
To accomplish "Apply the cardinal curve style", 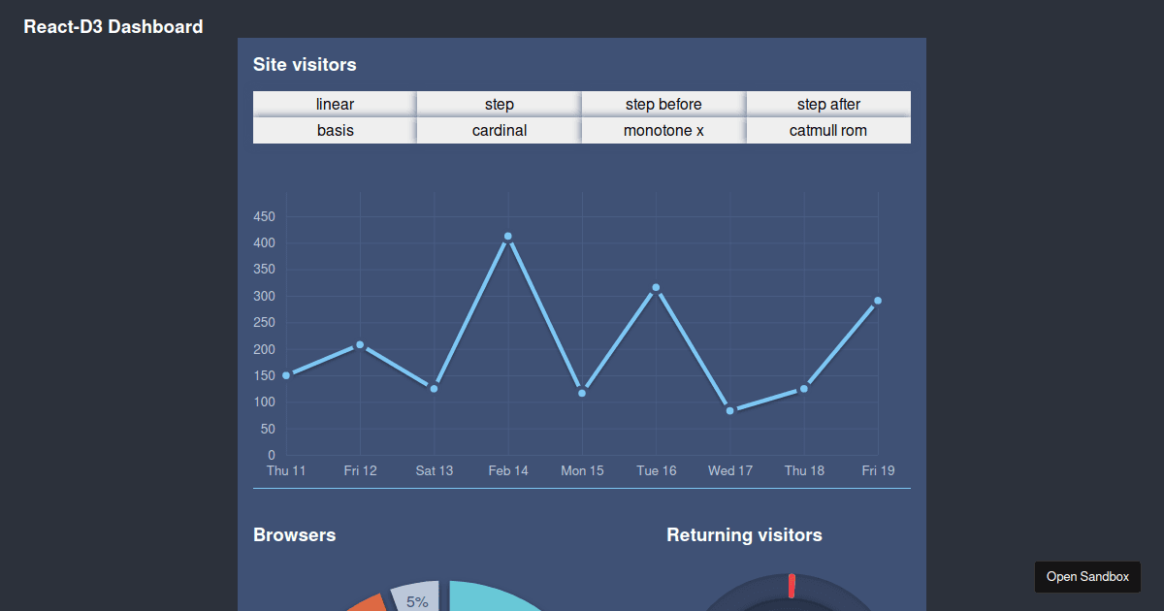I will click(x=499, y=130).
